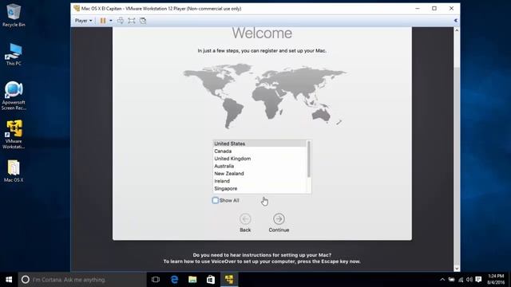Open Recycle Bin desktop icon
This screenshot has height=287, width=511.
14,15
